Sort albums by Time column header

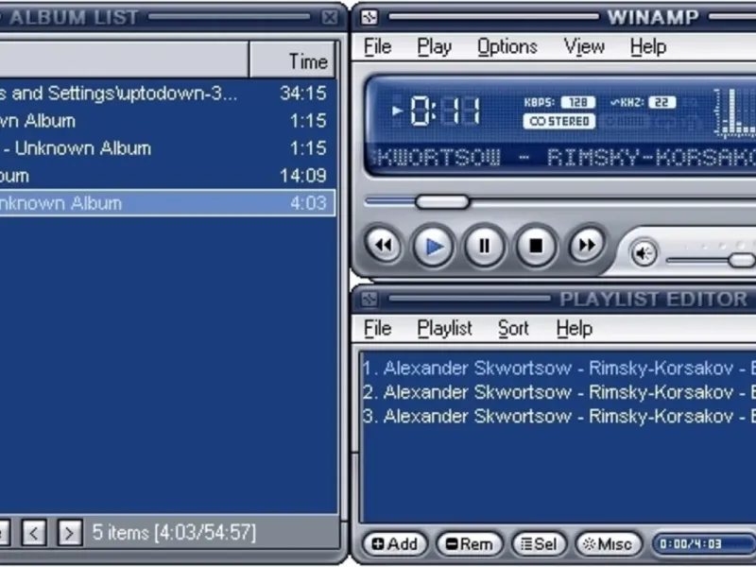click(x=292, y=60)
